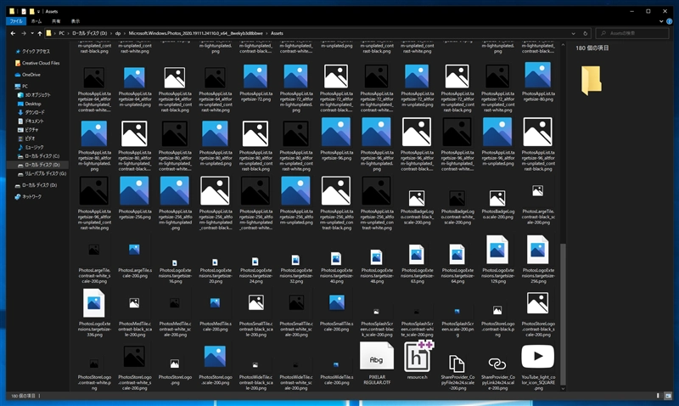The height and width of the screenshot is (406, 679).
Task: Select the resource.h header file
Action: pyautogui.click(x=418, y=360)
